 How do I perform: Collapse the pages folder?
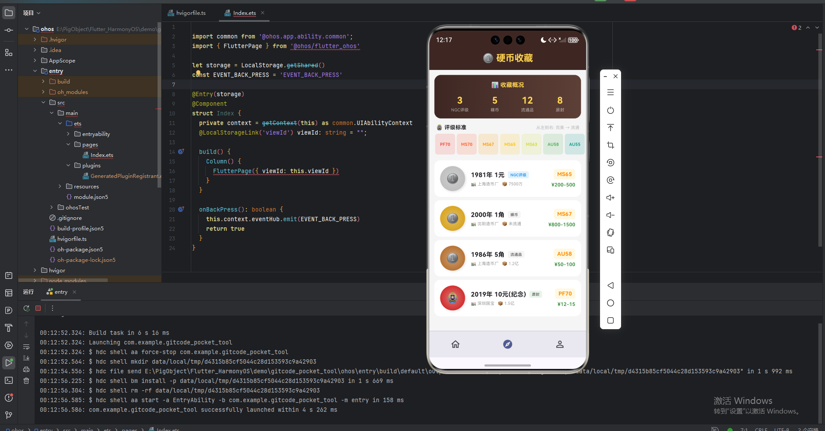(x=68, y=144)
